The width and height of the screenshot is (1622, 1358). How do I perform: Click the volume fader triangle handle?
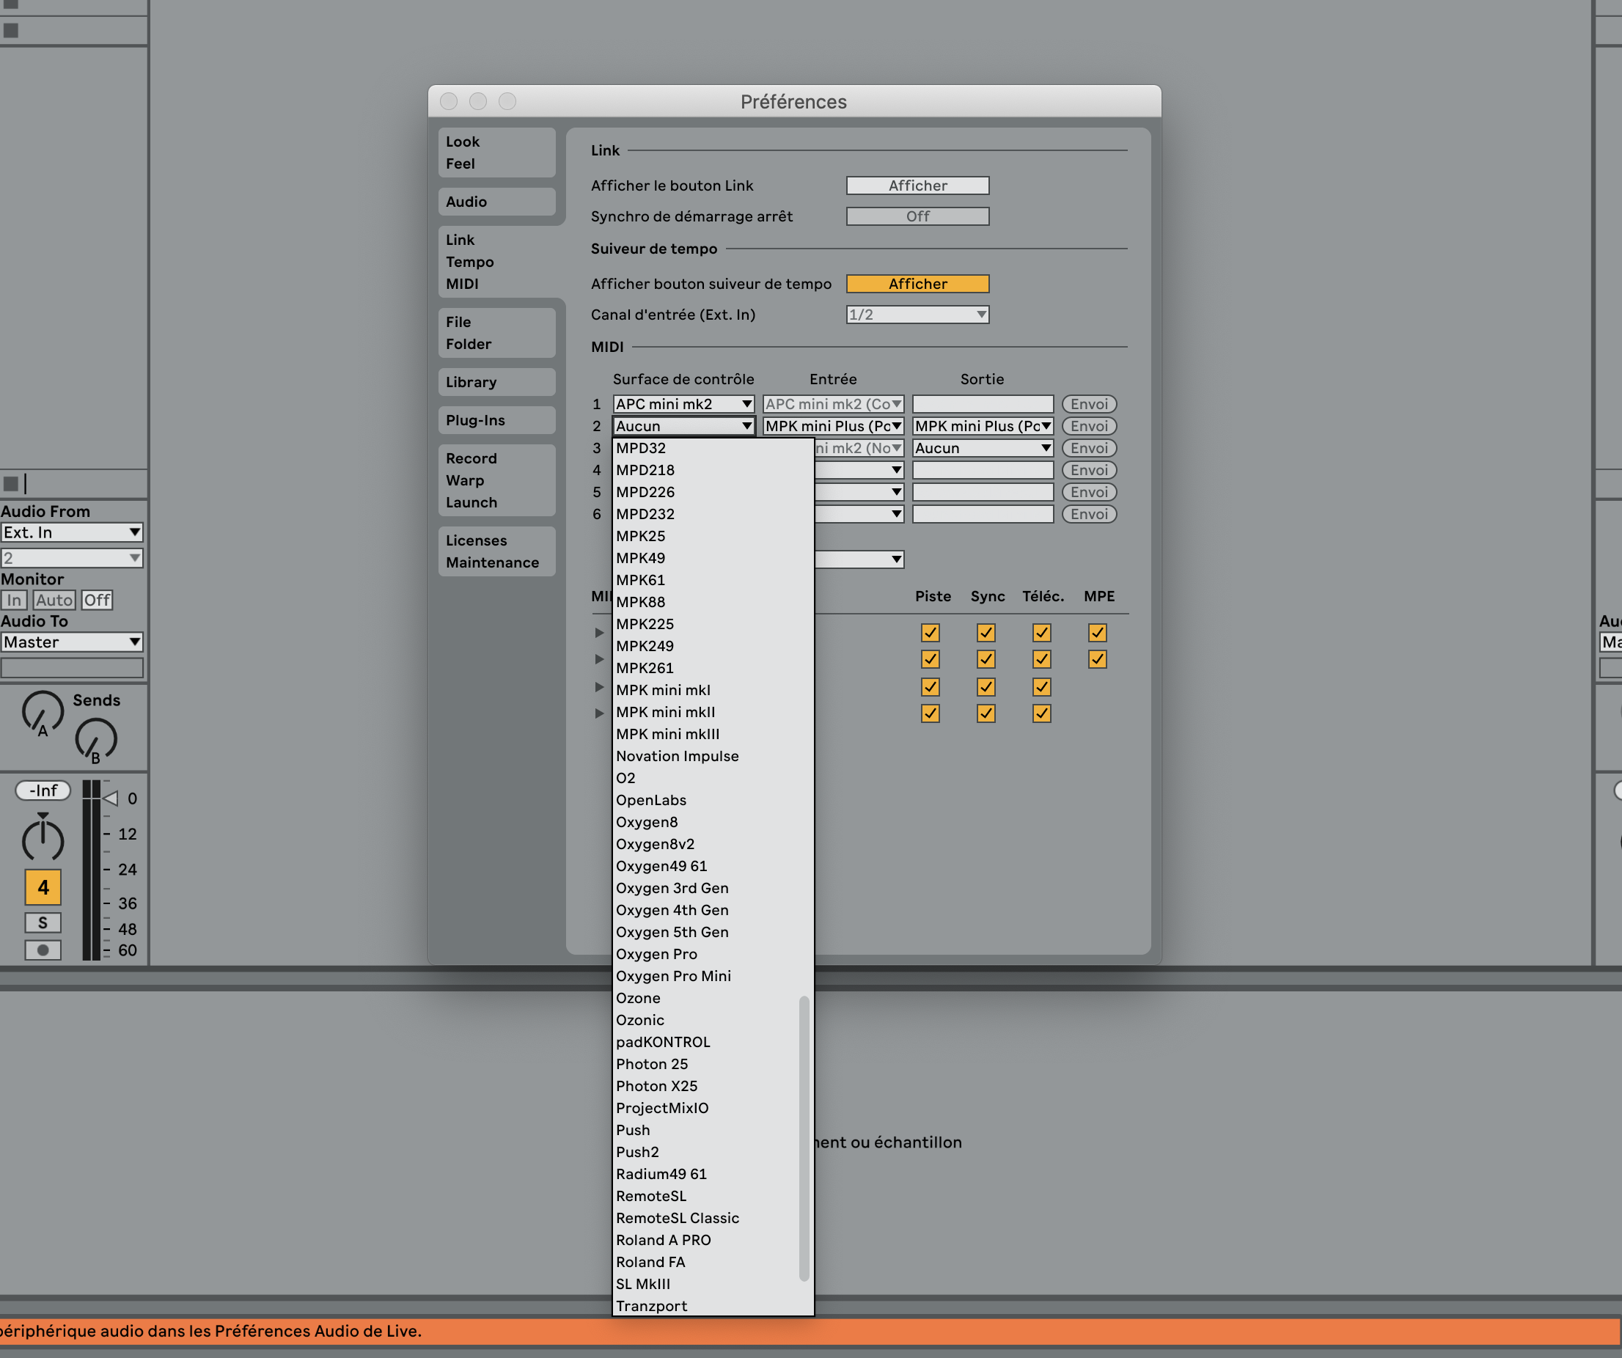111,798
